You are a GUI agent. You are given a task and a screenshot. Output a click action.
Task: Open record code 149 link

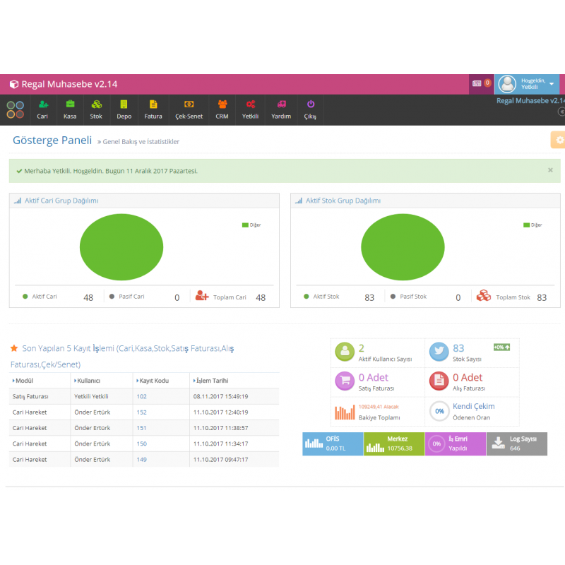[x=141, y=459]
